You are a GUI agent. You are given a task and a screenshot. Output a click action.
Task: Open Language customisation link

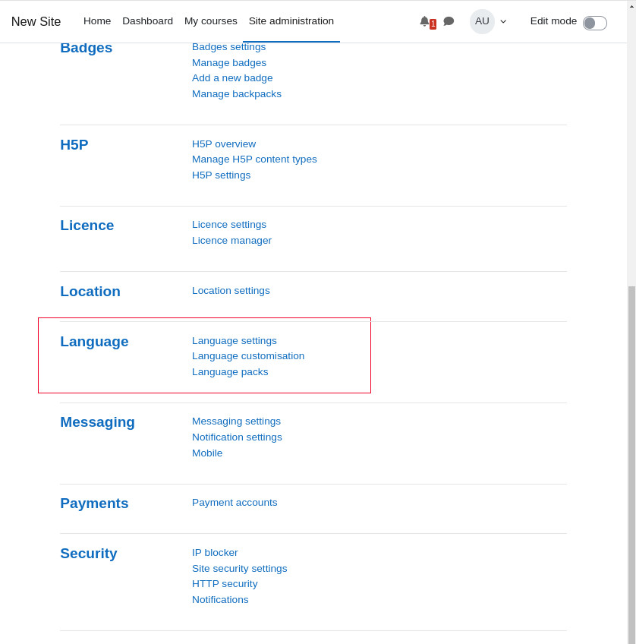pos(248,356)
